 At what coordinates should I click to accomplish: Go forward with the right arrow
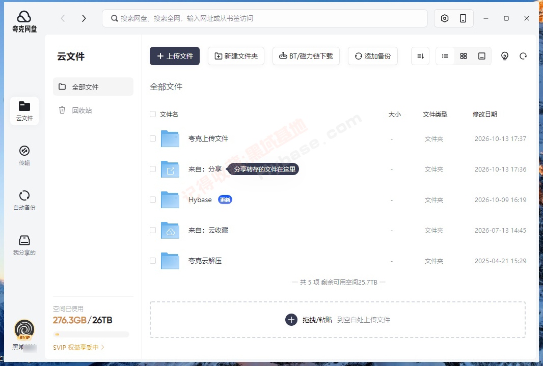pos(84,18)
